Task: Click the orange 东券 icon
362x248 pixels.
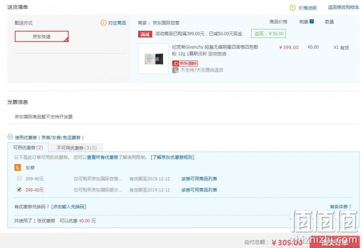Action: [x=17, y=167]
